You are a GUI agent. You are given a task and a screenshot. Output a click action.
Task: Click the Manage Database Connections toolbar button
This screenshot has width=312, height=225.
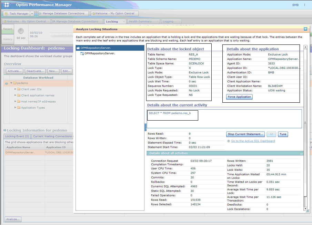point(63,13)
